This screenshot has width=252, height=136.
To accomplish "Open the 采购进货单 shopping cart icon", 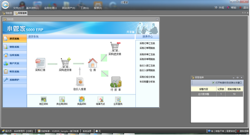I will coord(66,62).
